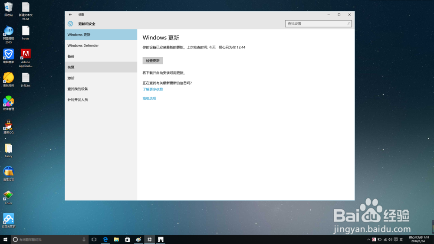Open 查找我的设备 in sidebar
Image resolution: width=434 pixels, height=244 pixels.
[x=101, y=89]
